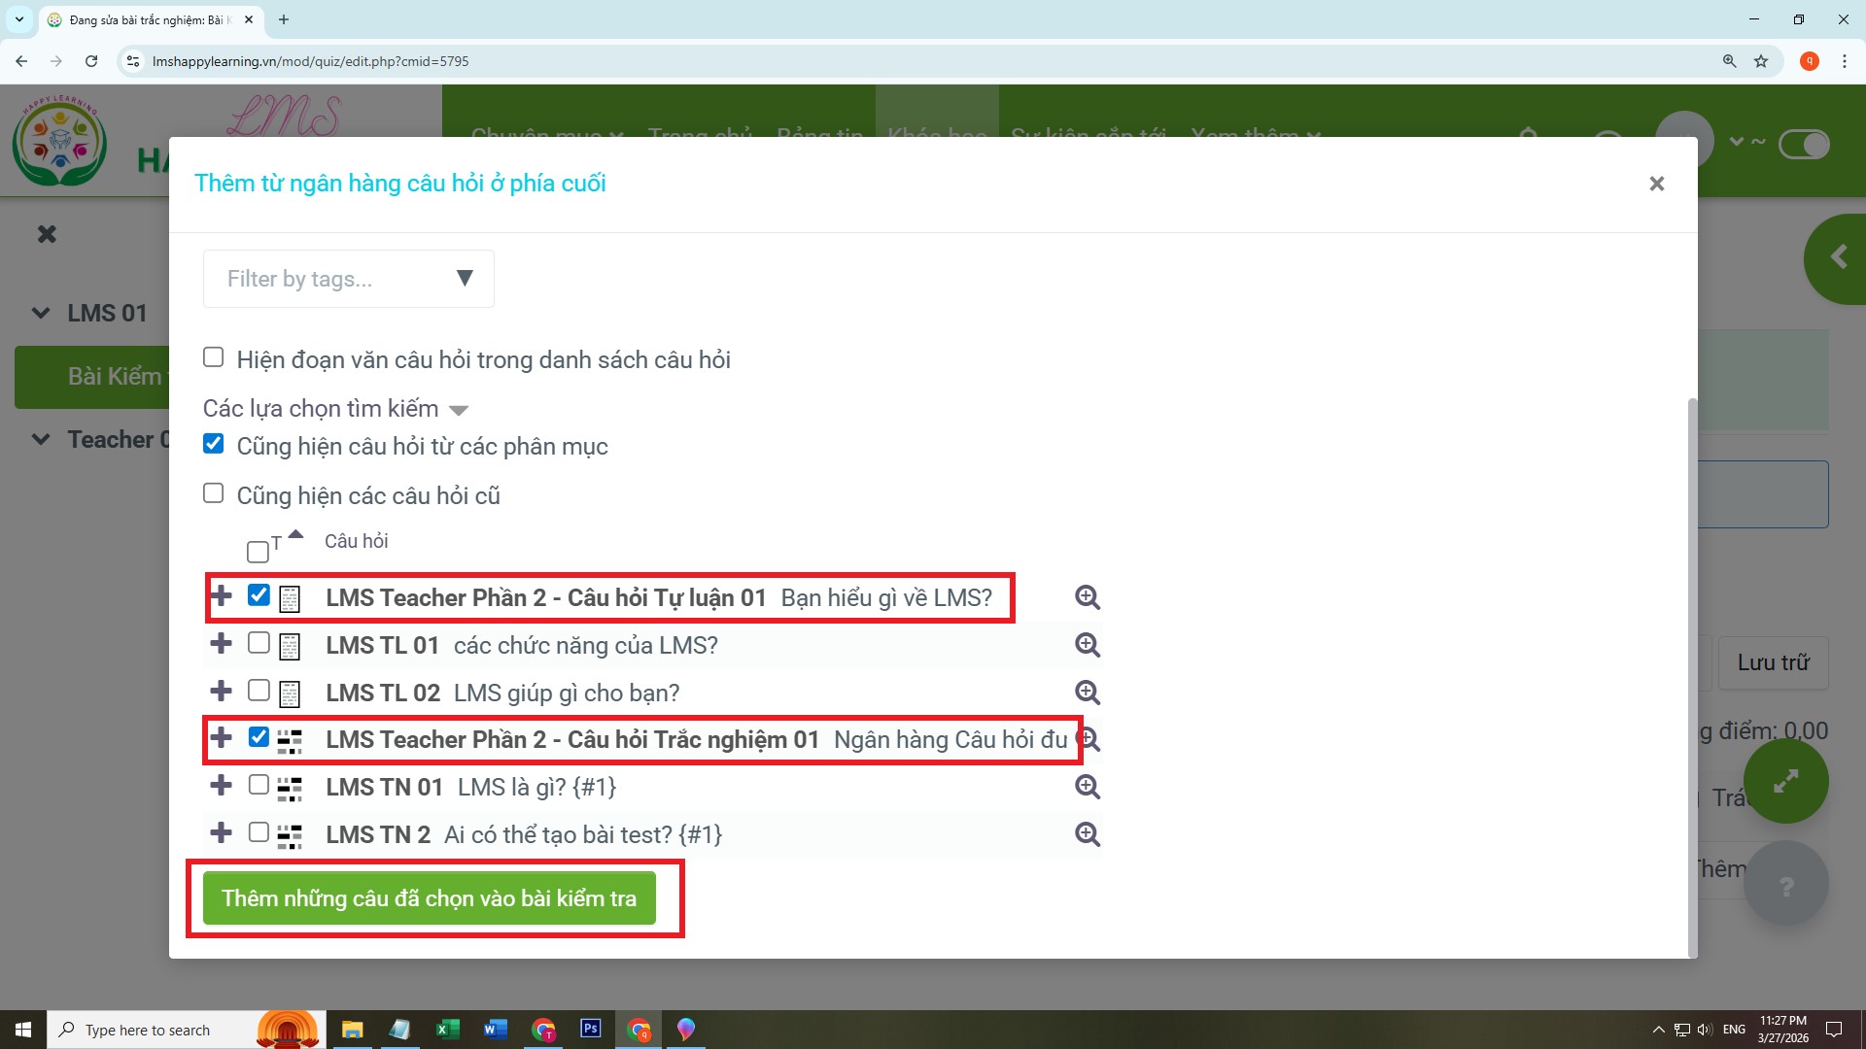Click the Lưu trữ button
Viewport: 1866px width, 1049px height.
coord(1773,663)
